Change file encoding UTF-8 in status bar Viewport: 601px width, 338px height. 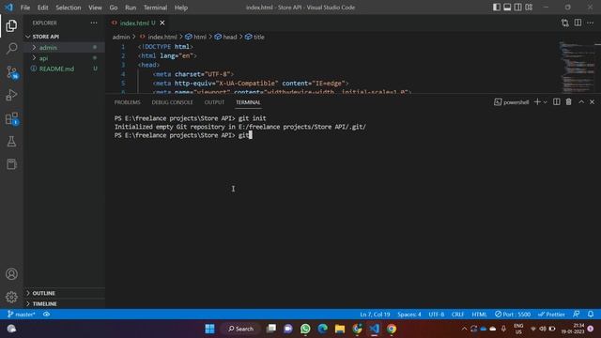tap(436, 315)
